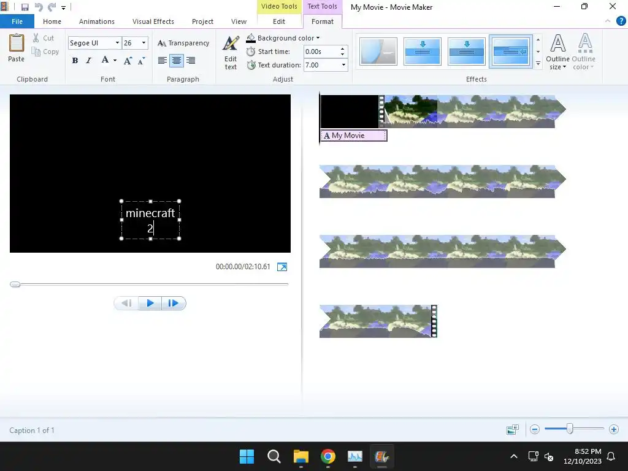
Task: Open the Text Tools Format tab
Action: coord(323,21)
